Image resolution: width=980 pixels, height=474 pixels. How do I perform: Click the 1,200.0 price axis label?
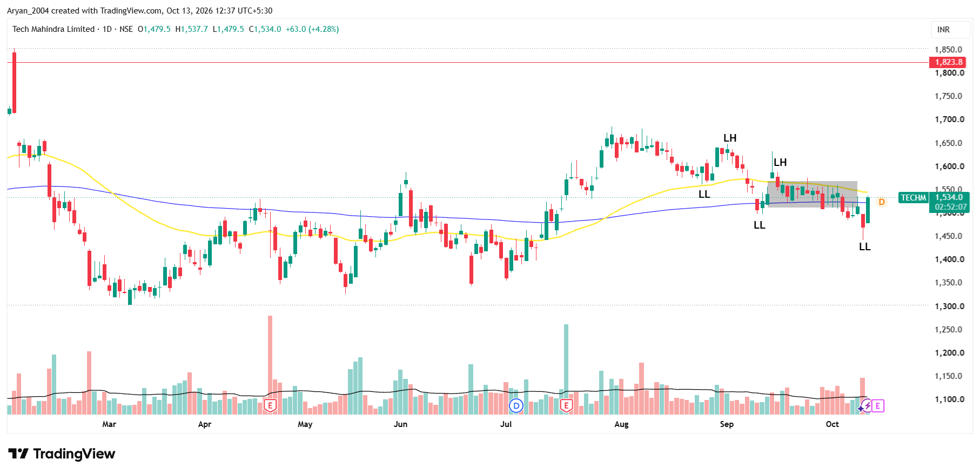click(x=949, y=353)
